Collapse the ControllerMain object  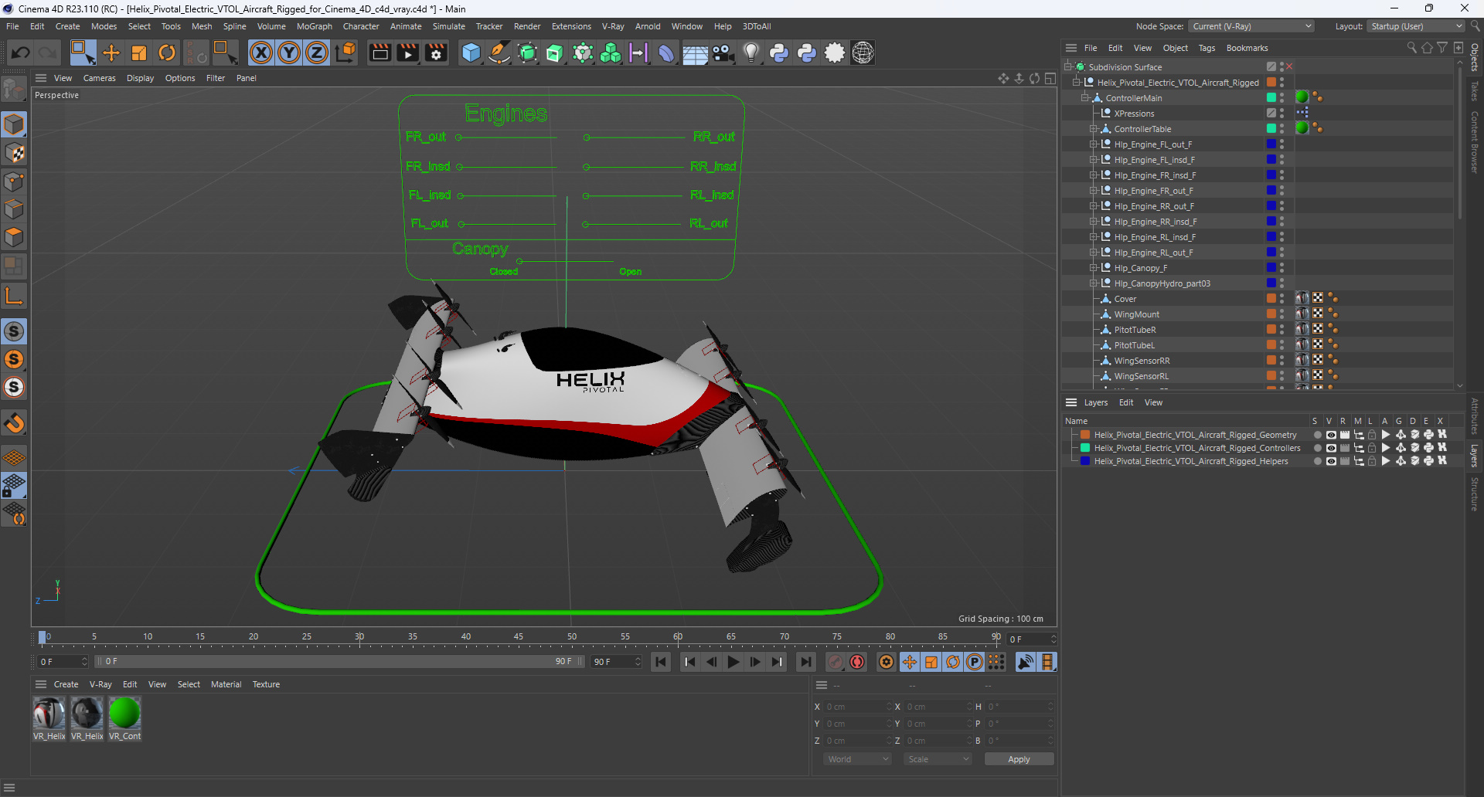click(x=1085, y=98)
